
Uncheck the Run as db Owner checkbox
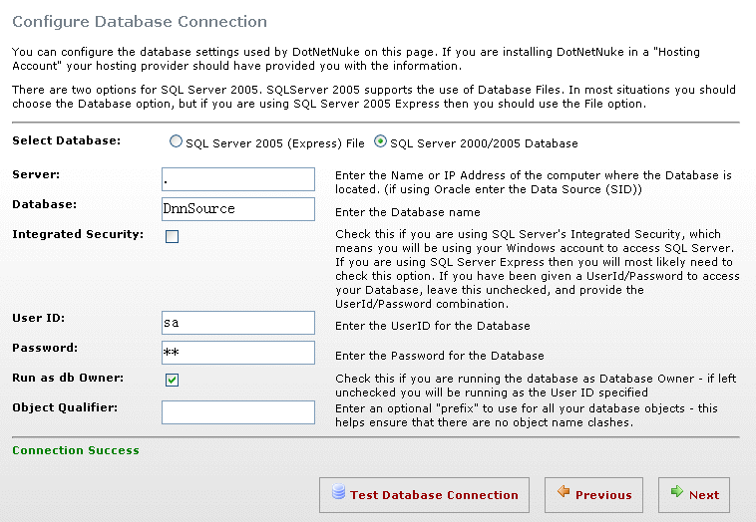[x=173, y=380]
